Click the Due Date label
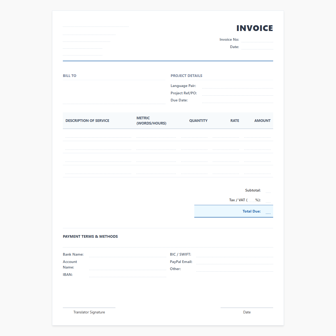The image size is (336, 336). pyautogui.click(x=179, y=100)
